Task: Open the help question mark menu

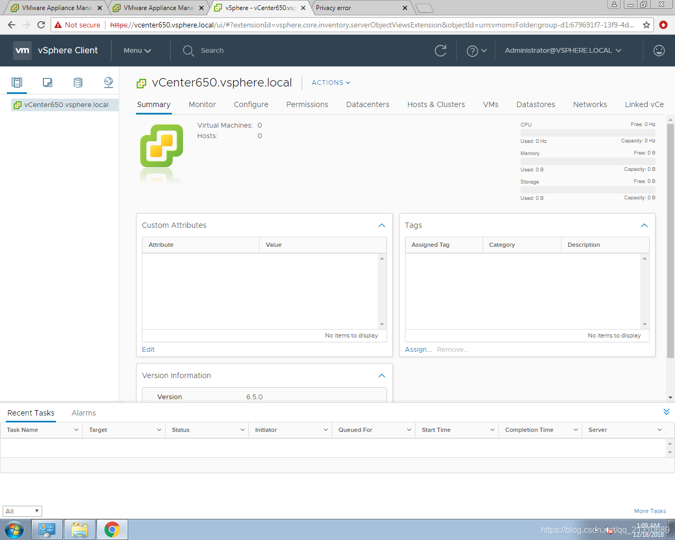Action: 477,51
